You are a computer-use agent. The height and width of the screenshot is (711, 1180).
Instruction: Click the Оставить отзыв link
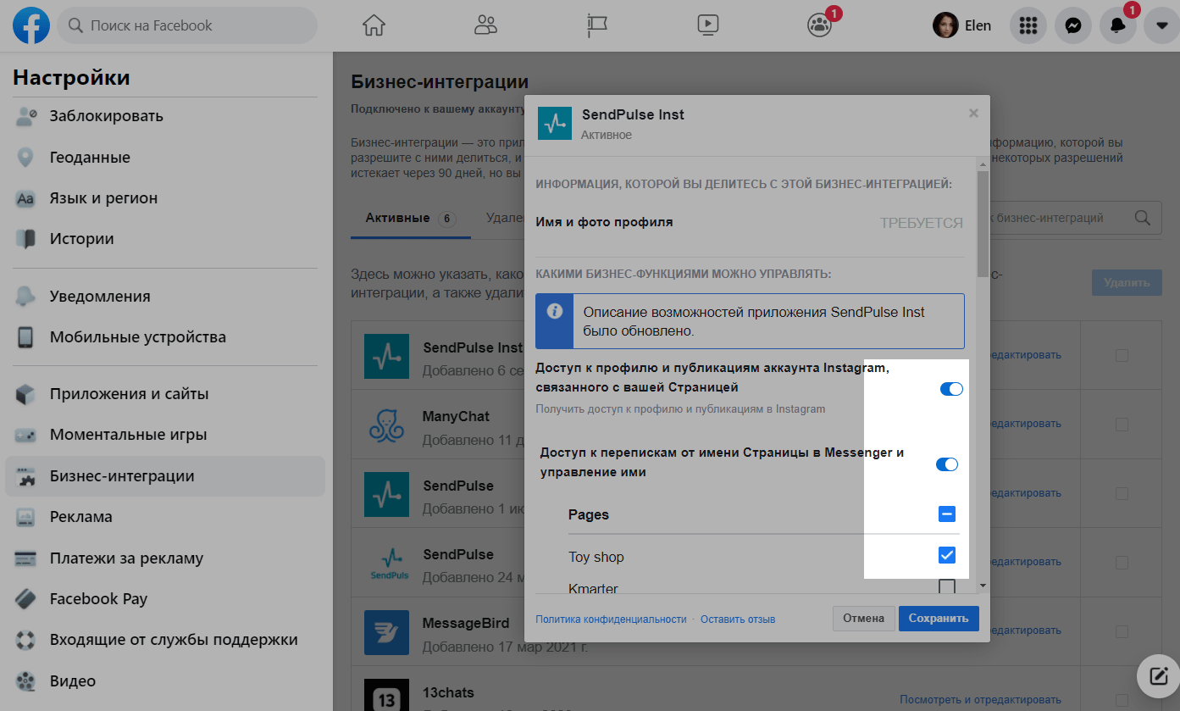coord(738,619)
